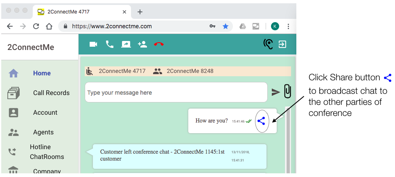
Task: Close the 2ConnectMe 4717 tab
Action: [x=124, y=12]
